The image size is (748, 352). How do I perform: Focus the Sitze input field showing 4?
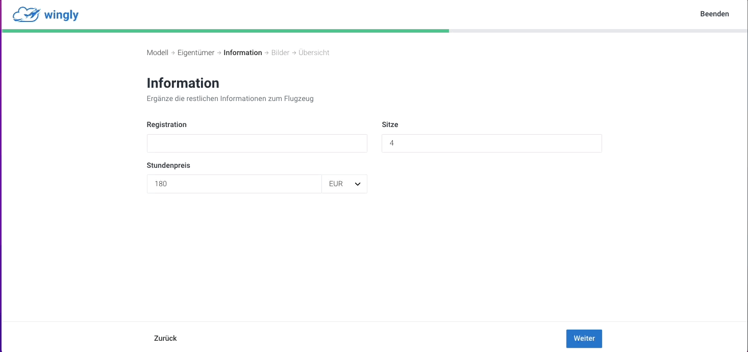492,143
